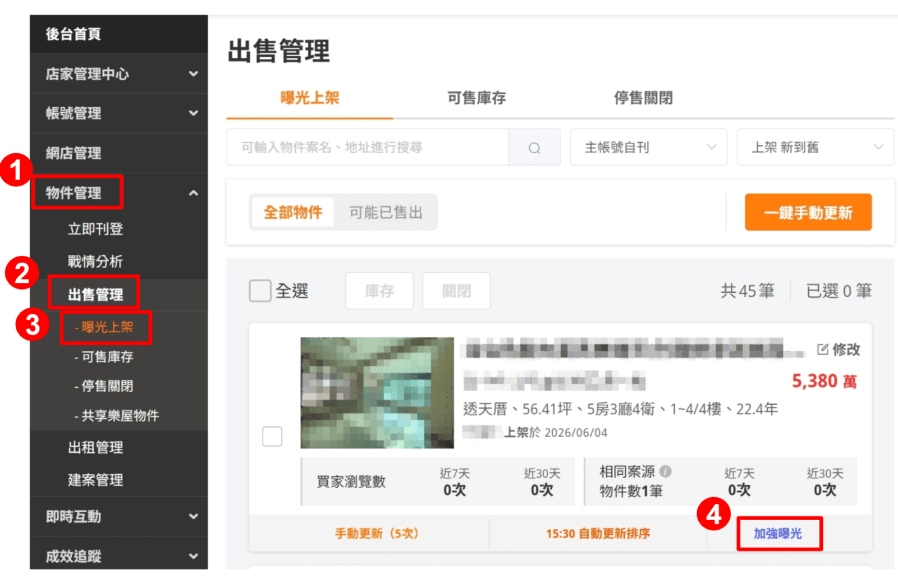Click the 手動更新（5次） link
The image size is (898, 578).
tap(377, 533)
